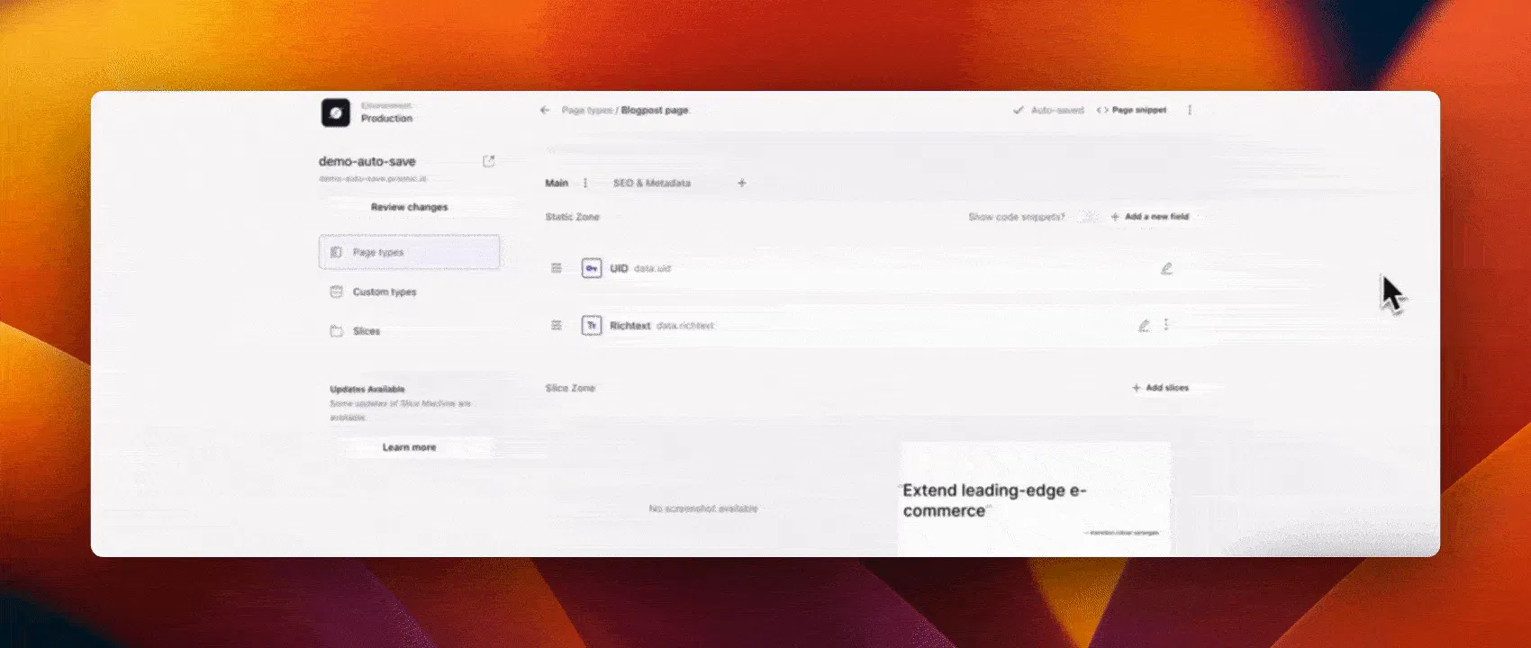Open Page types in sidebar
This screenshot has height=648, width=1531.
[410, 252]
